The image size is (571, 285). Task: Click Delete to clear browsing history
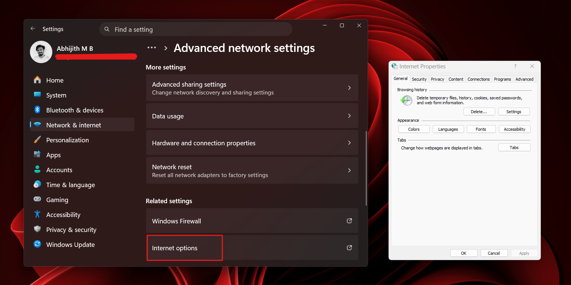tap(479, 111)
